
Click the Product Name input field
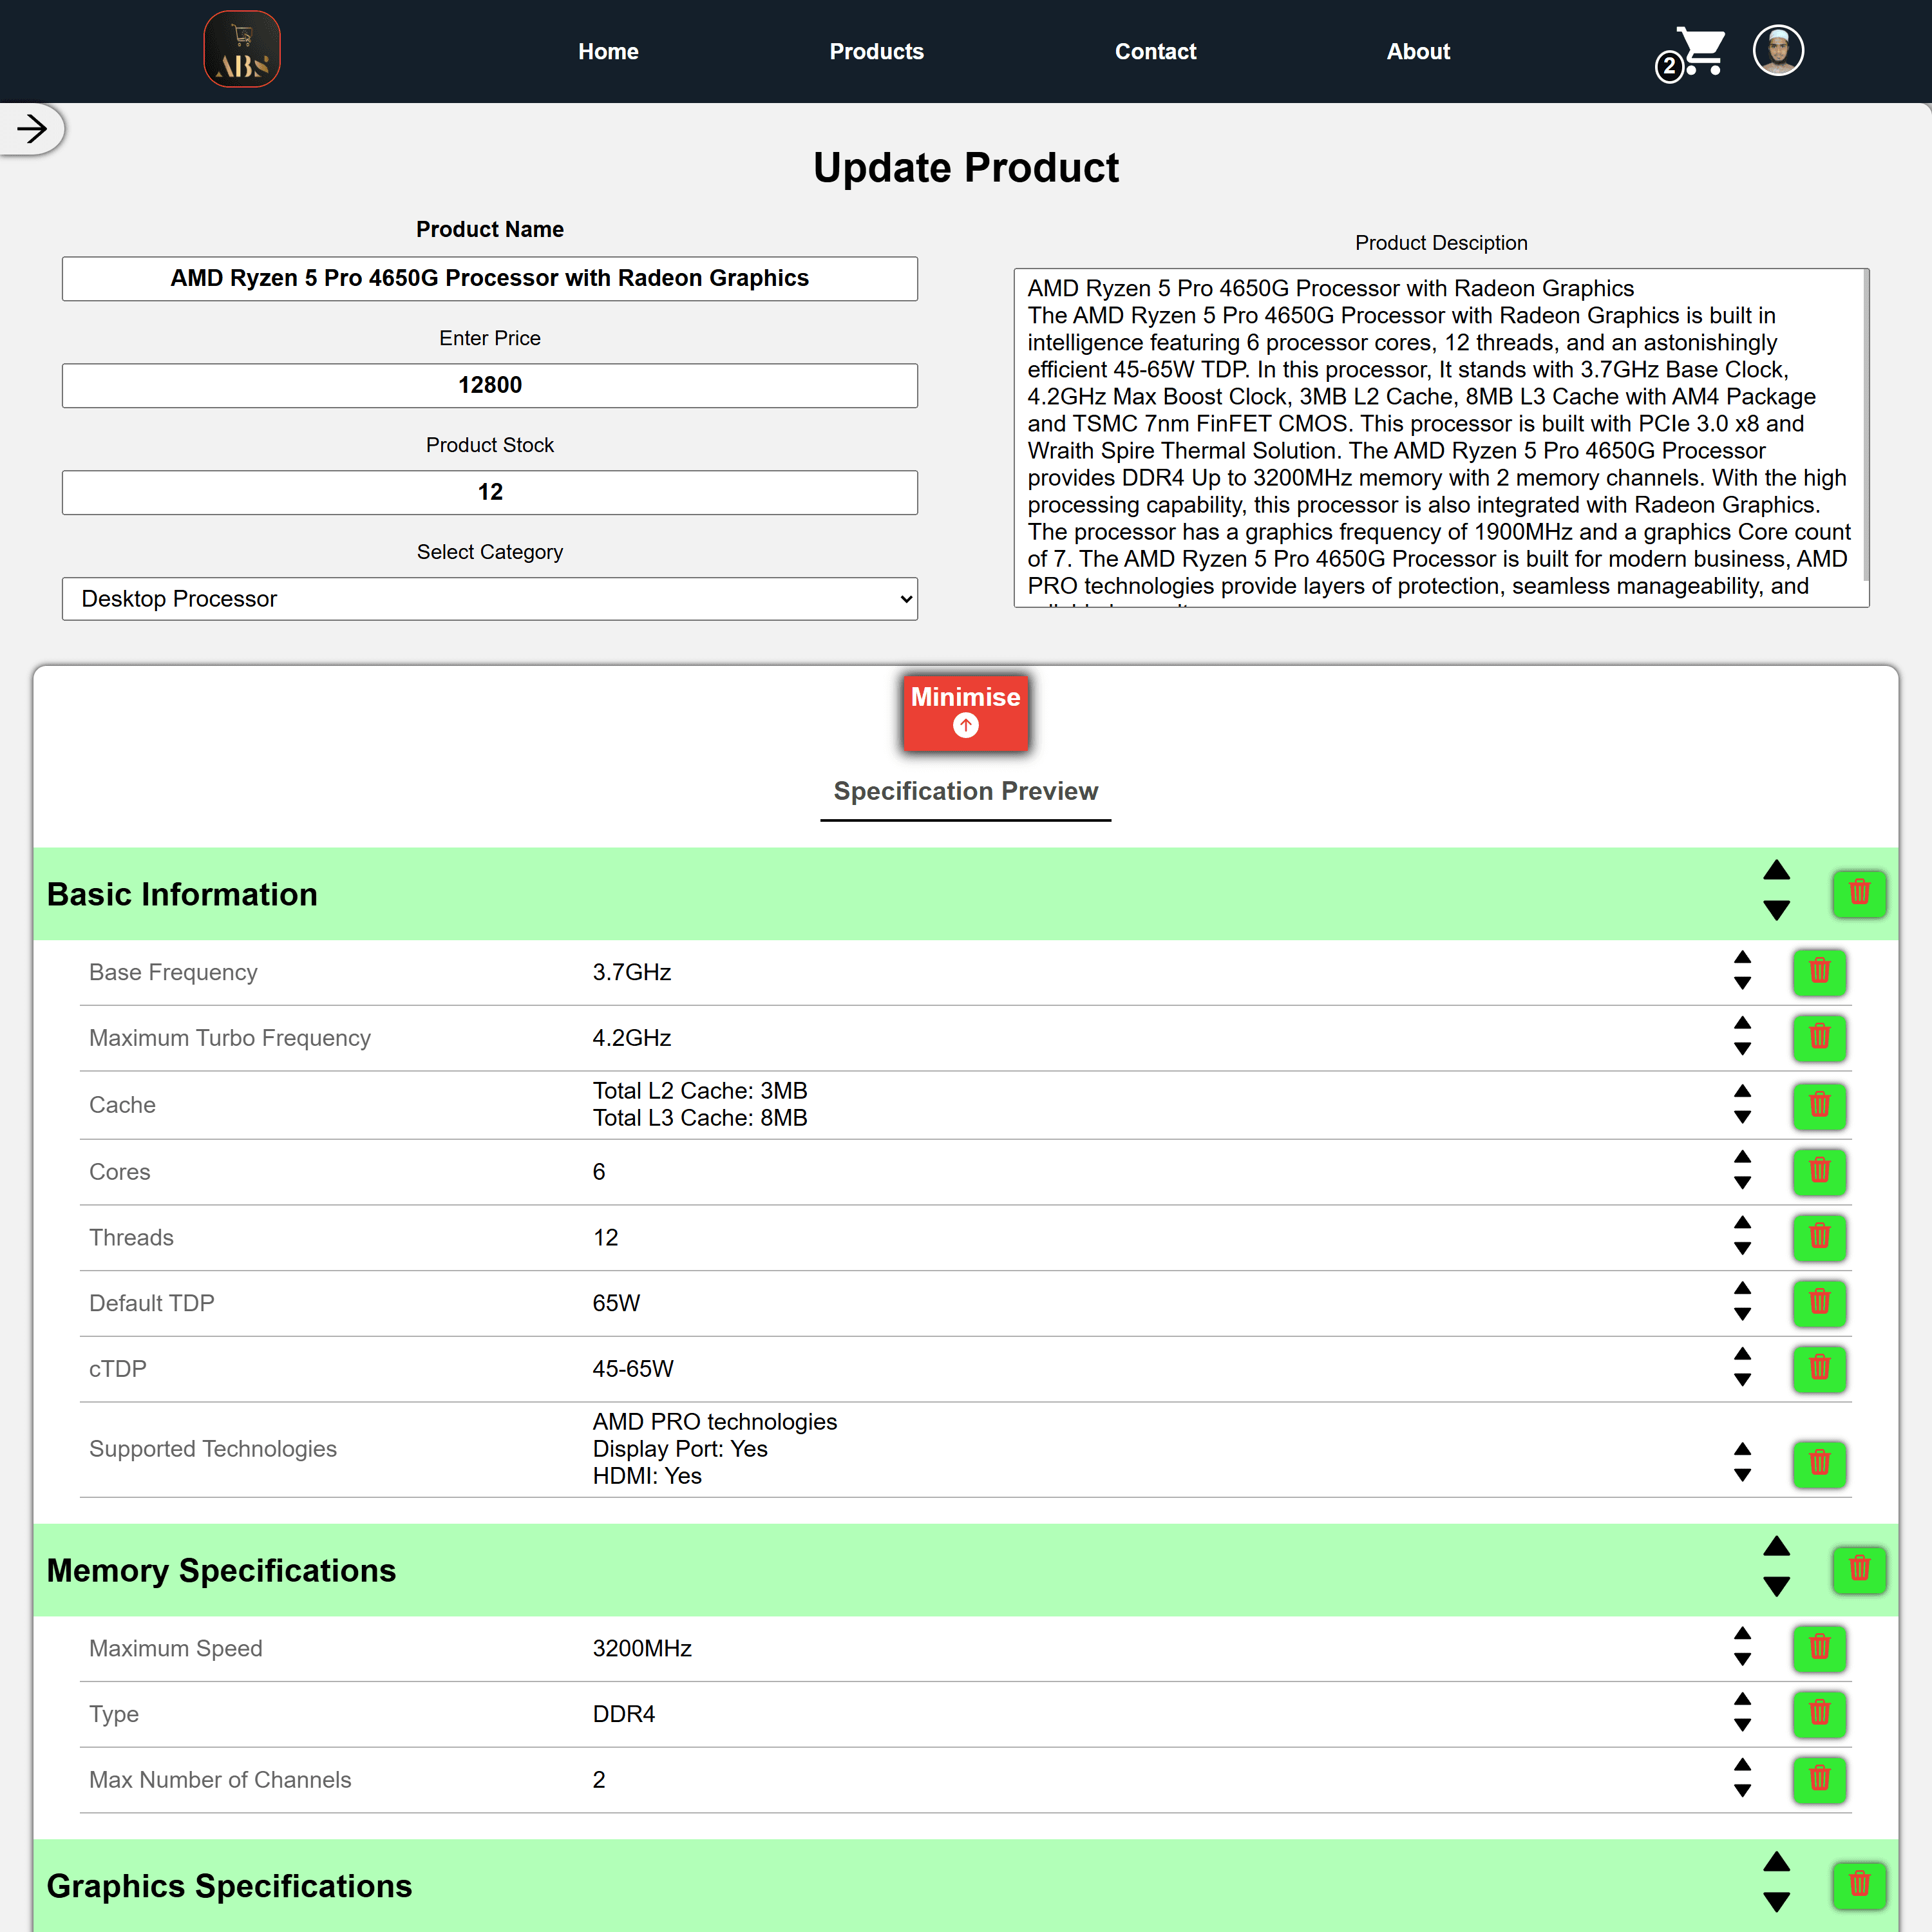point(490,278)
